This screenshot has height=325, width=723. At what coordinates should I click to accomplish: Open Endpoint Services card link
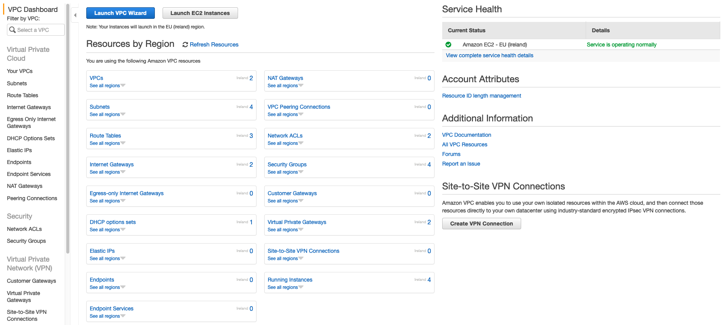(x=112, y=308)
